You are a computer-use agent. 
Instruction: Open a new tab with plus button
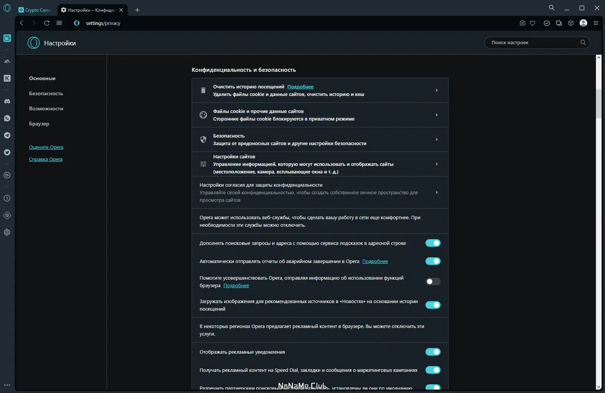pos(137,10)
